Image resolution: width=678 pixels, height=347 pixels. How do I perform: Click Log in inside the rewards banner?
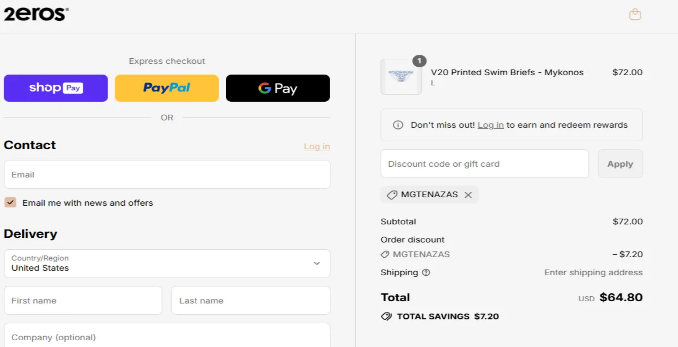pos(490,125)
